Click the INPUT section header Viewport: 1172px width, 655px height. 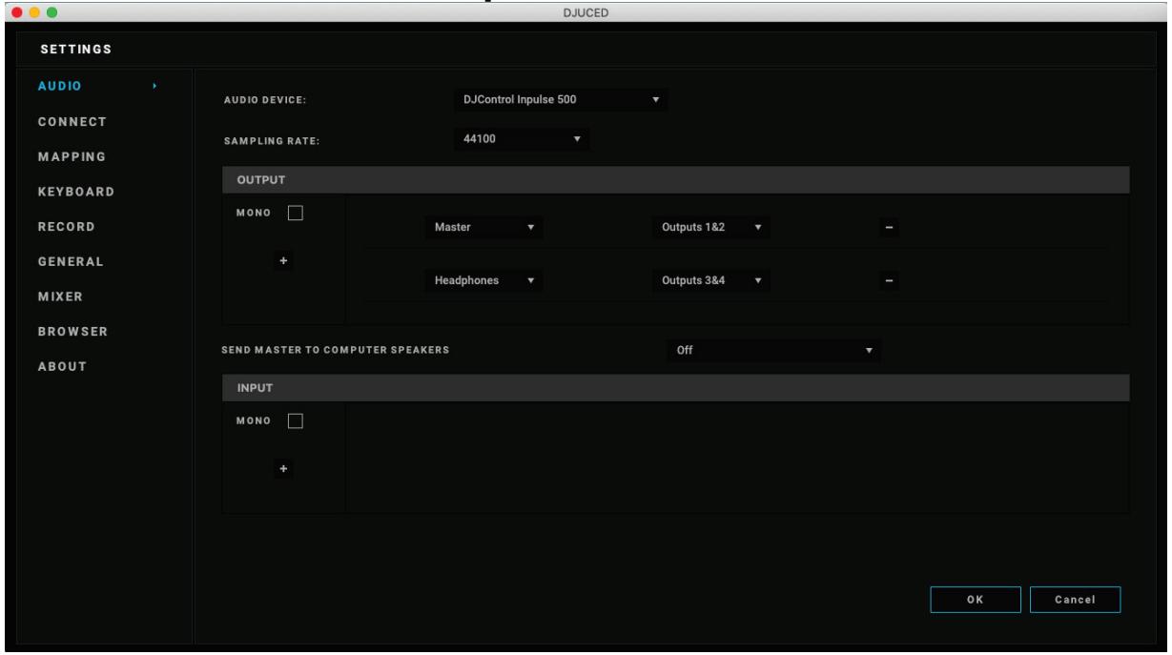point(675,388)
